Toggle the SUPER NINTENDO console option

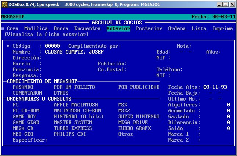pos(139,117)
